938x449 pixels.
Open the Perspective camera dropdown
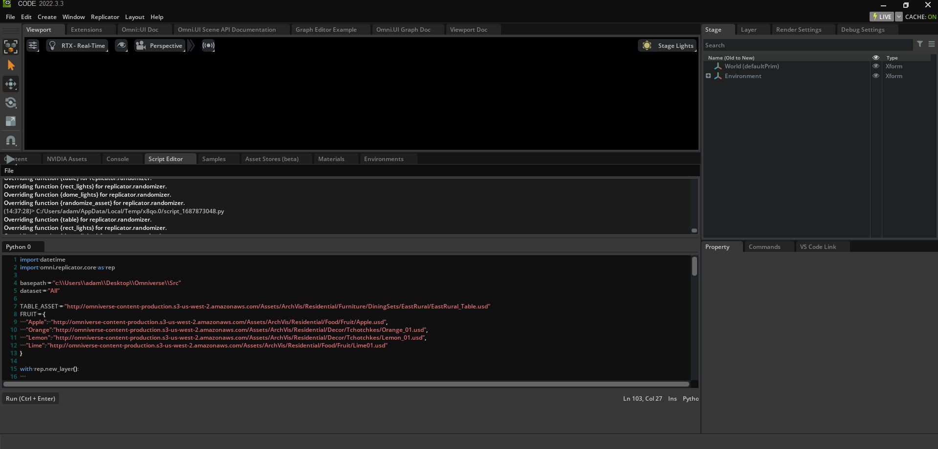tap(160, 45)
